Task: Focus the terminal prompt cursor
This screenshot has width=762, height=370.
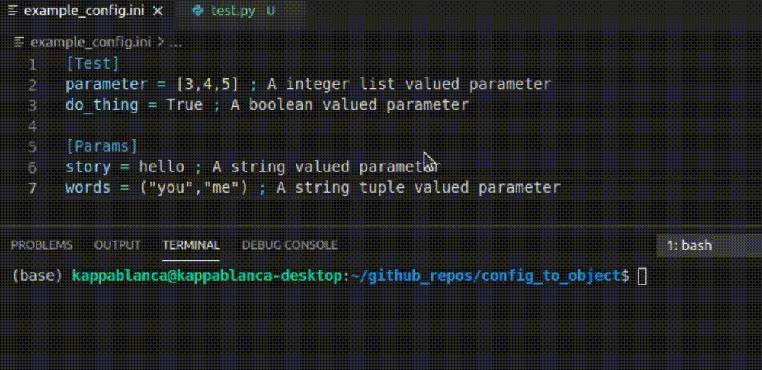Action: 642,276
